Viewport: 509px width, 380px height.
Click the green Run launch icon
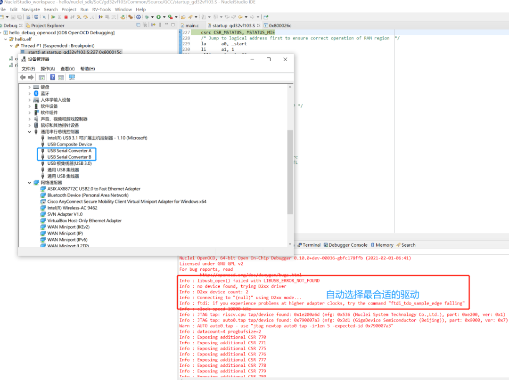(158, 17)
